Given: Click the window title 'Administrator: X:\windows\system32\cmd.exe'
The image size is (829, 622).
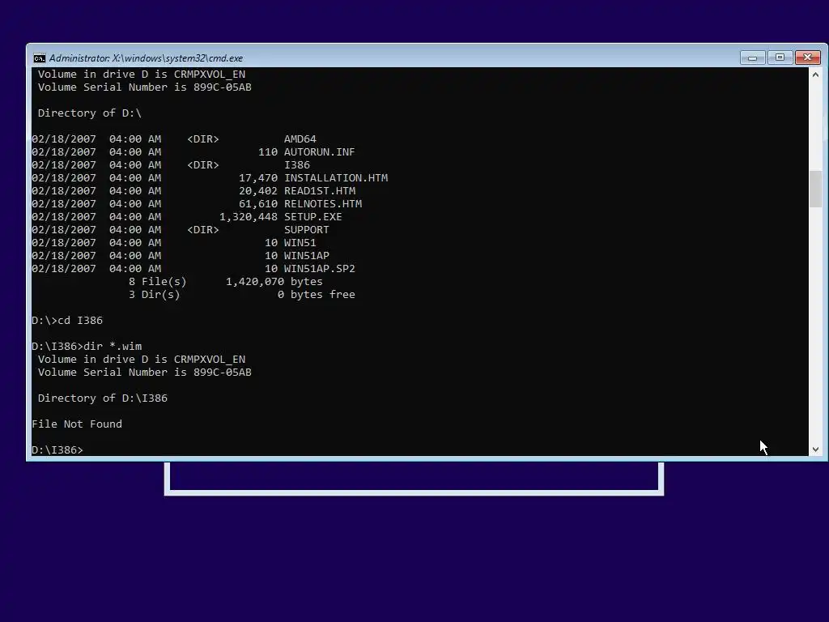Looking at the screenshot, I should click(x=146, y=58).
